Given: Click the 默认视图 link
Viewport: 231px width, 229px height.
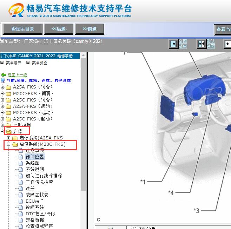Looking at the screenshot, I should click(211, 44).
